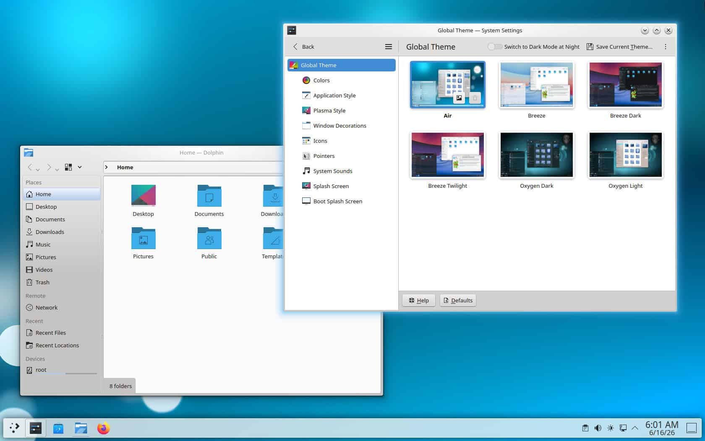Launch Discover from the taskbar
The height and width of the screenshot is (441, 705).
coord(58,428)
